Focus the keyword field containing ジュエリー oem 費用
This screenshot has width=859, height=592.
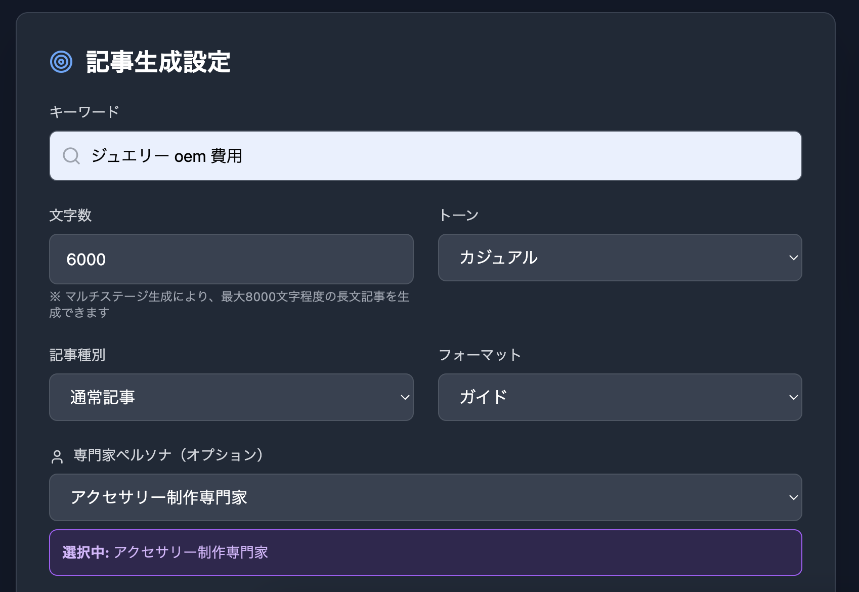pos(425,156)
